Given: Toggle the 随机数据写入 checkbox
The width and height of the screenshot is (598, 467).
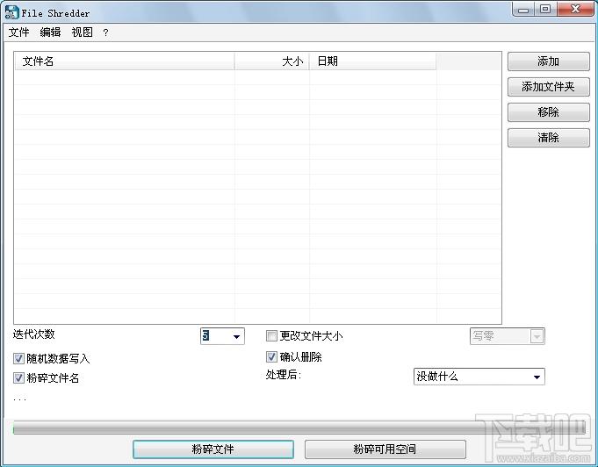Looking at the screenshot, I should pyautogui.click(x=18, y=358).
